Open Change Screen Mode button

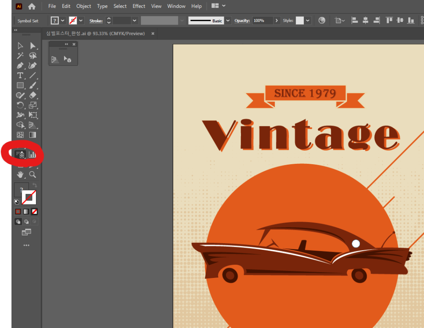click(26, 232)
